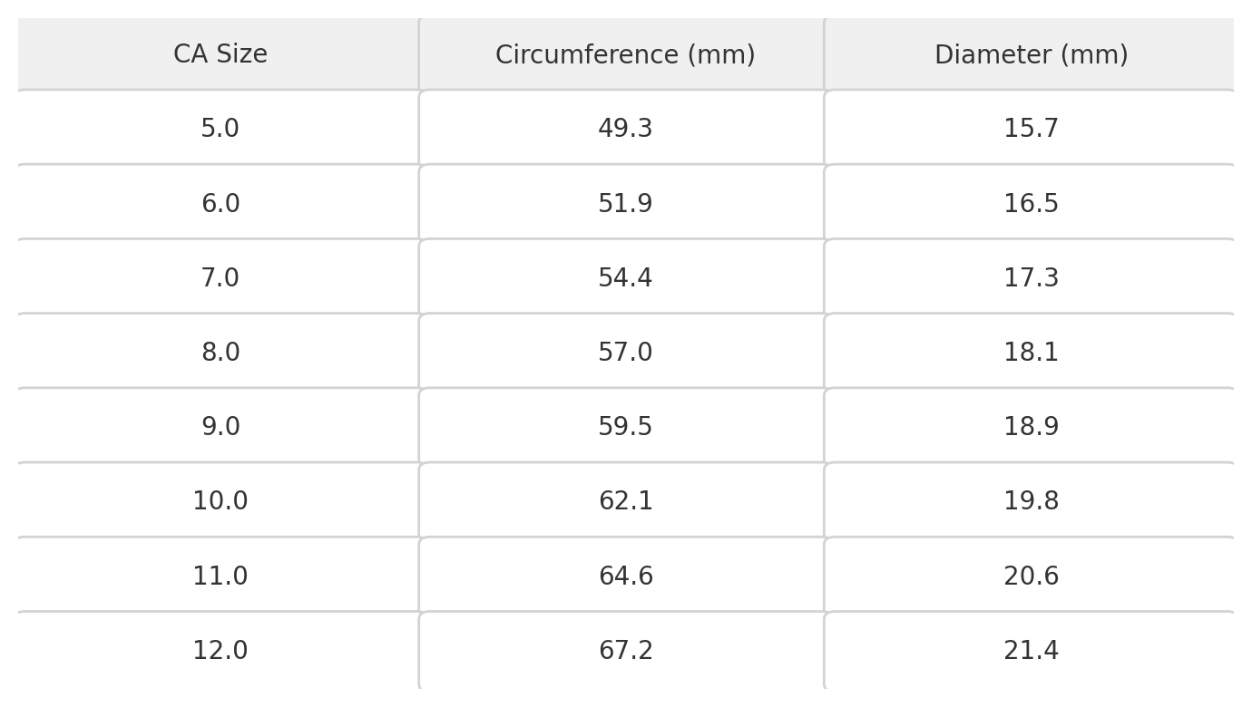The width and height of the screenshot is (1252, 707).
Task: Select the circumference 49.3 cell
Action: (625, 129)
